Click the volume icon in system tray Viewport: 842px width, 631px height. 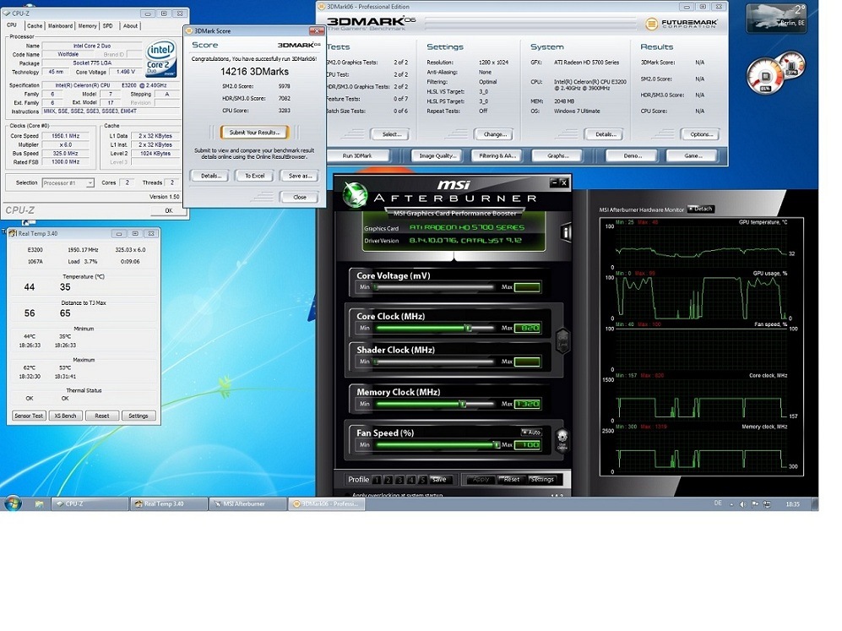tap(742, 504)
